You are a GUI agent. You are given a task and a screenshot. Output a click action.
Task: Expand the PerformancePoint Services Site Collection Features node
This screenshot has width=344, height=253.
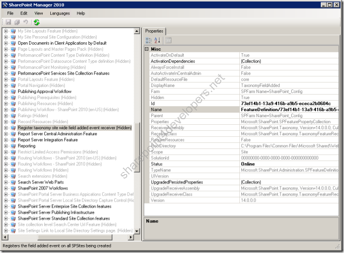[6, 73]
